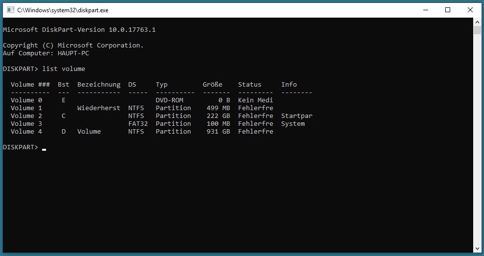The image size is (484, 256).
Task: Click the 'Auf Computer: HAUPT-PC' line
Action: click(46, 53)
